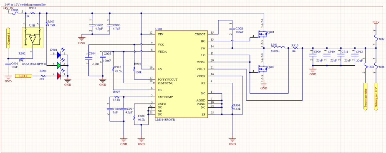
Task: Select the R901 sense resistor symbol
Action: (x=33, y=13)
